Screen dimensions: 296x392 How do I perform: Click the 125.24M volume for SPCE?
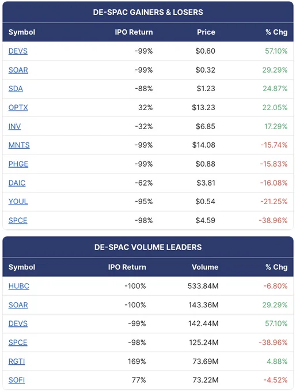coord(204,342)
